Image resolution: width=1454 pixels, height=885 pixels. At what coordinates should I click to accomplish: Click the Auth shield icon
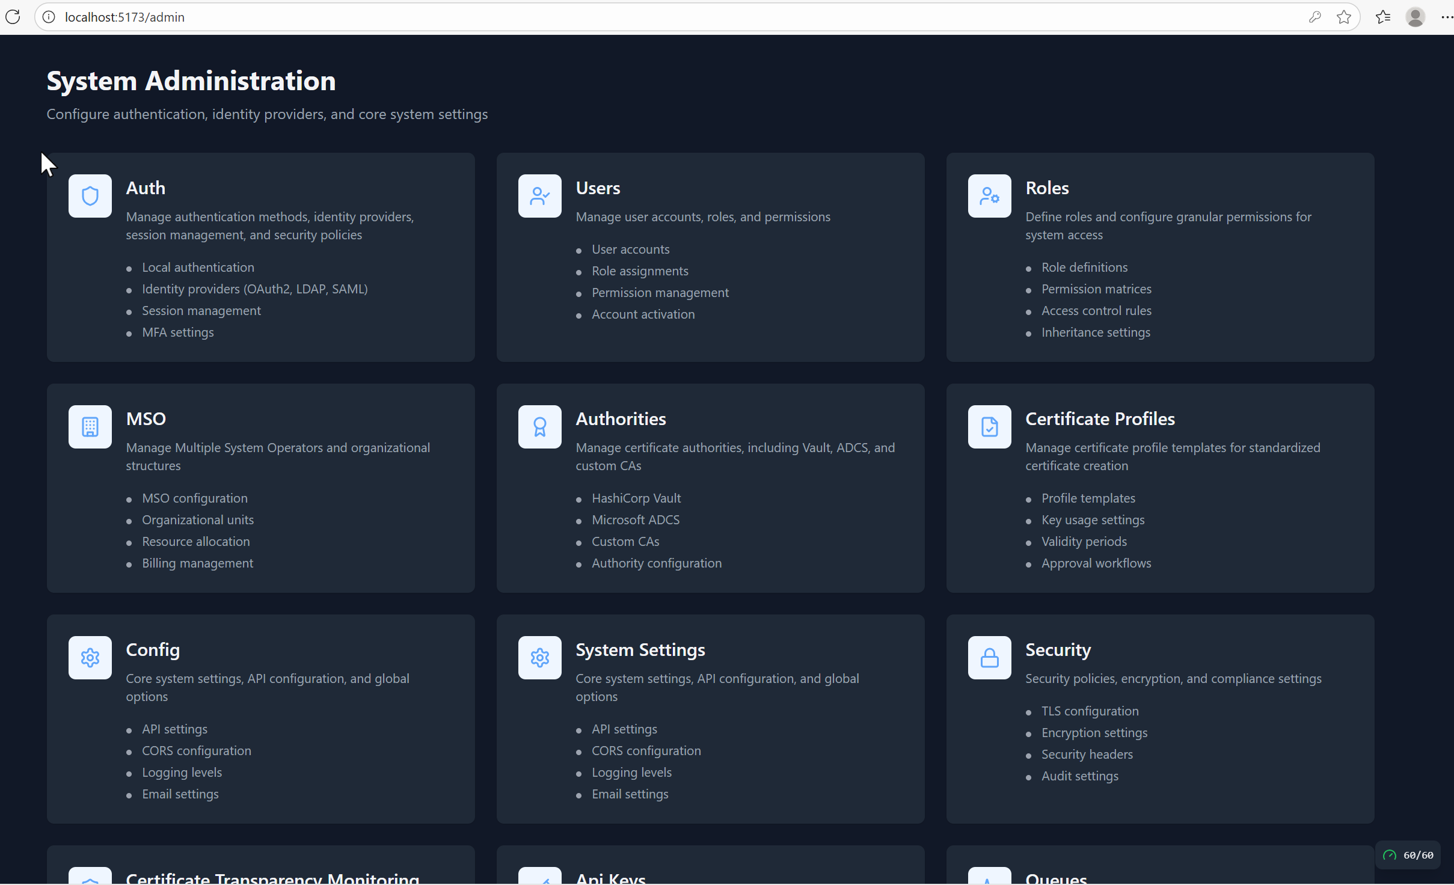point(90,196)
